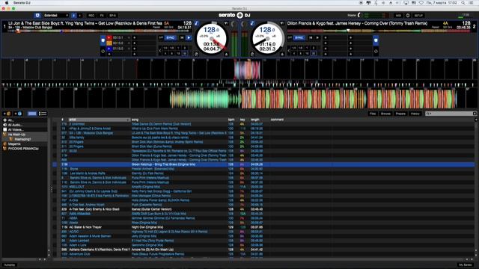Screen dimensions: 479x269
Task: Click the previous-track button on deck 2
Action: point(311,38)
